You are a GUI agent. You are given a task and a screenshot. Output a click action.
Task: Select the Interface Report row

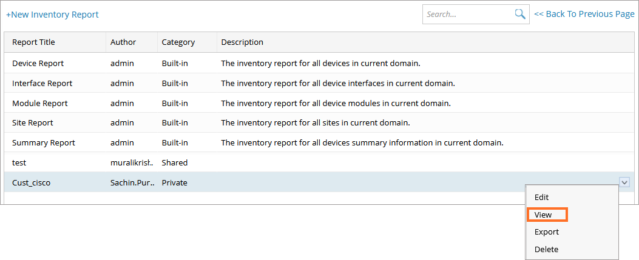point(42,83)
